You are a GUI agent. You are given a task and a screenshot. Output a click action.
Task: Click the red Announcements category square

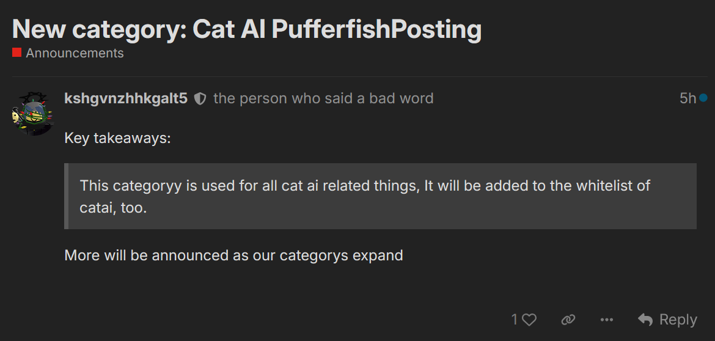point(16,53)
